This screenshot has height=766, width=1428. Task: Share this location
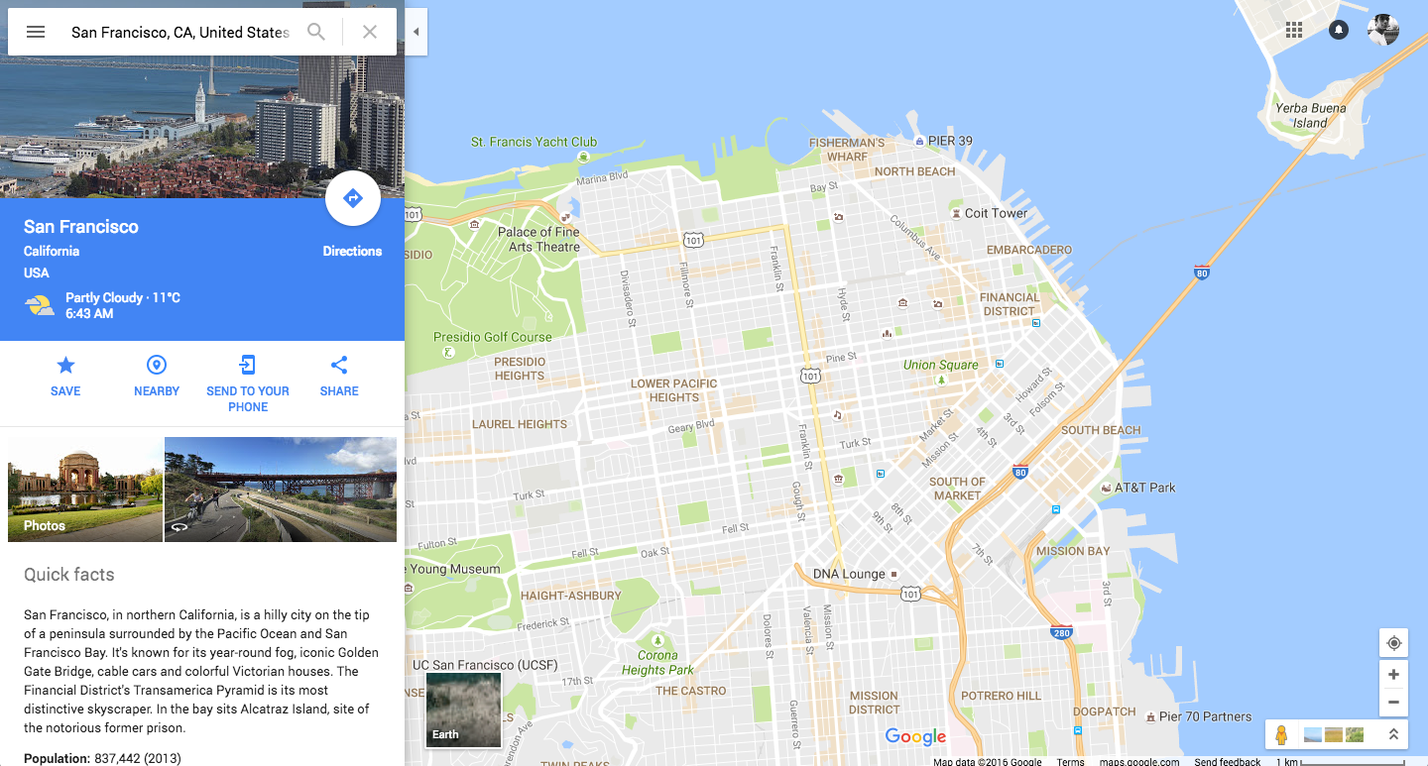click(x=339, y=365)
